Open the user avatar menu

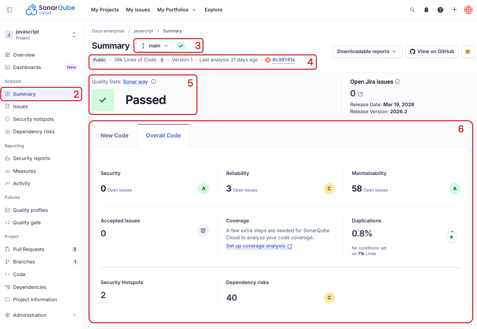pyautogui.click(x=468, y=10)
